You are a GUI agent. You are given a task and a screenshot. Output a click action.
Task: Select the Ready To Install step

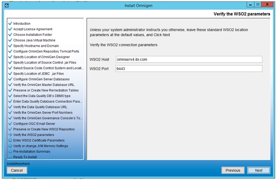(x=25, y=157)
